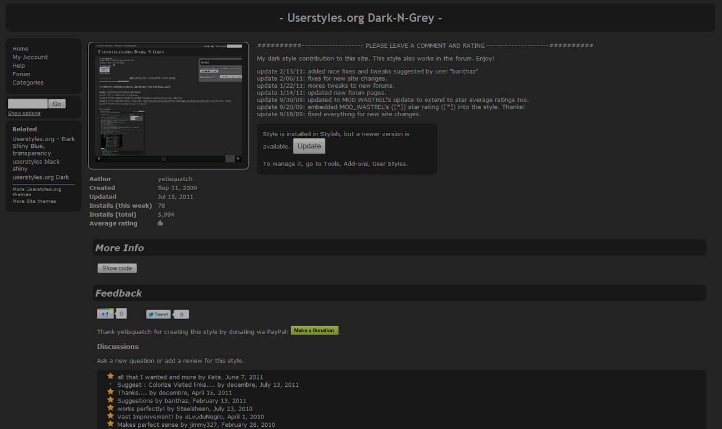Toggle the tweet count bubble

pyautogui.click(x=181, y=313)
